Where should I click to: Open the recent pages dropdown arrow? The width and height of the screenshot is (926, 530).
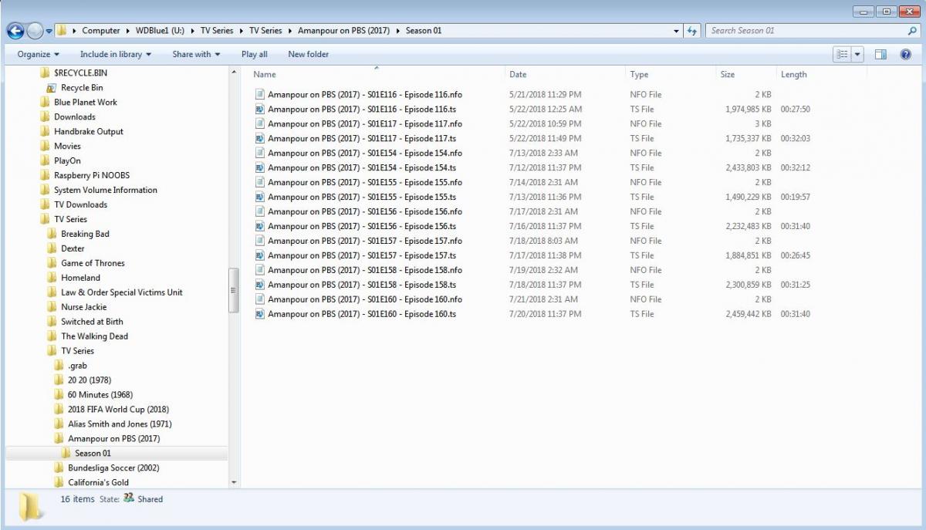[49, 31]
